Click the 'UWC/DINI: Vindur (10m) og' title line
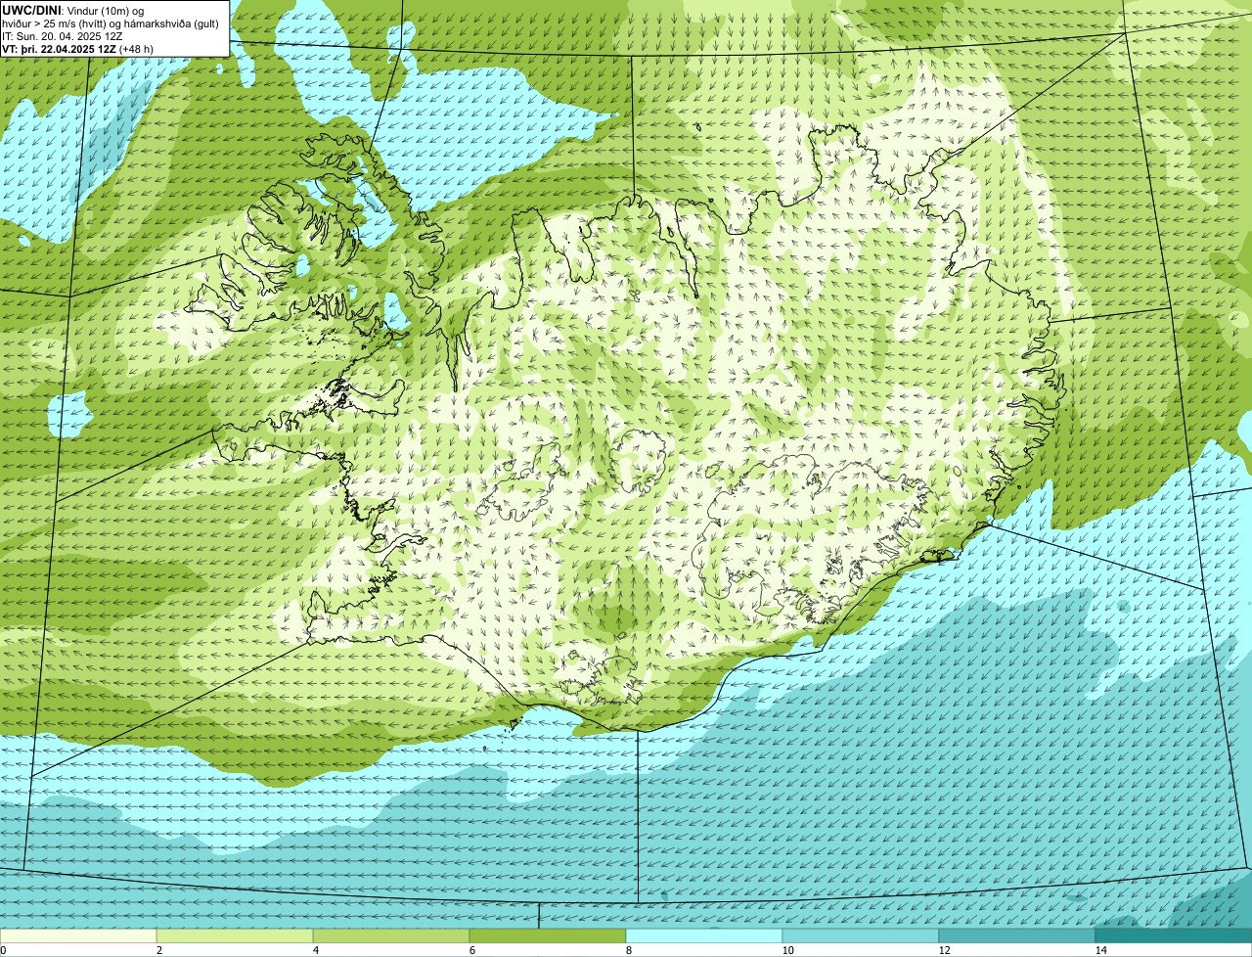 73,10
